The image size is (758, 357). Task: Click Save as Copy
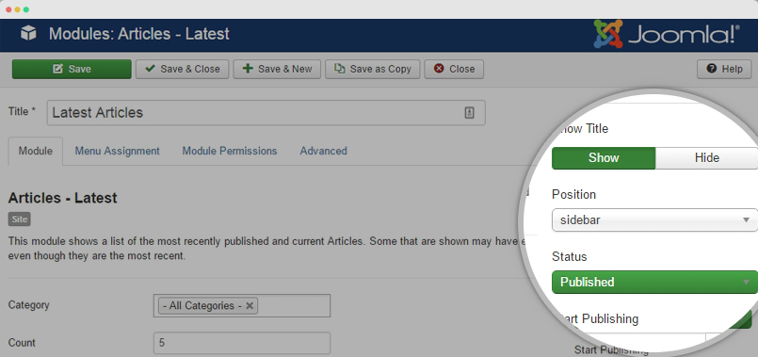tap(373, 69)
